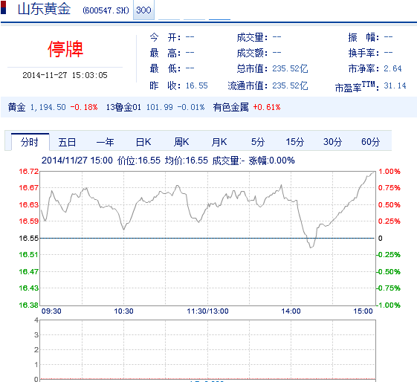
Task: Click the chart info 涨幅:0.00%
Action: tap(271, 161)
